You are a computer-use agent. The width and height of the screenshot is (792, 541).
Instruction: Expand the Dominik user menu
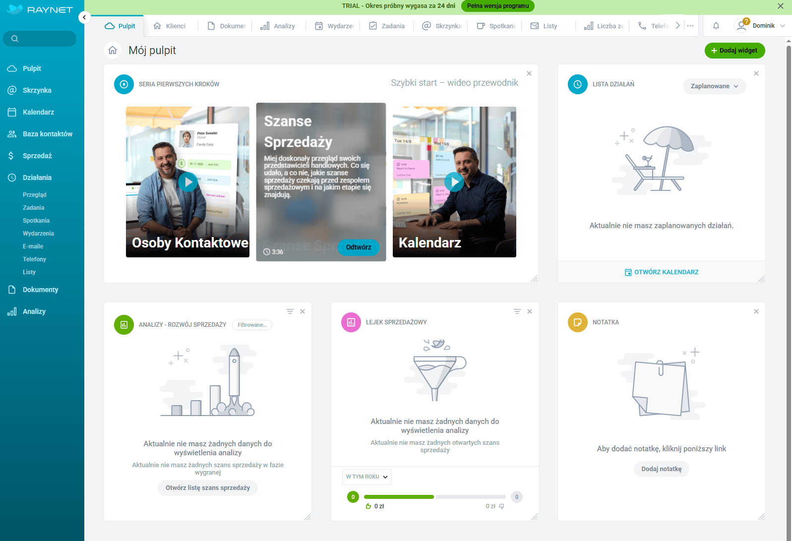tap(763, 26)
